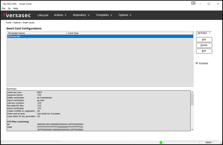Select the IDPrime MD template row
223x145 pixels.
(x=100, y=36)
